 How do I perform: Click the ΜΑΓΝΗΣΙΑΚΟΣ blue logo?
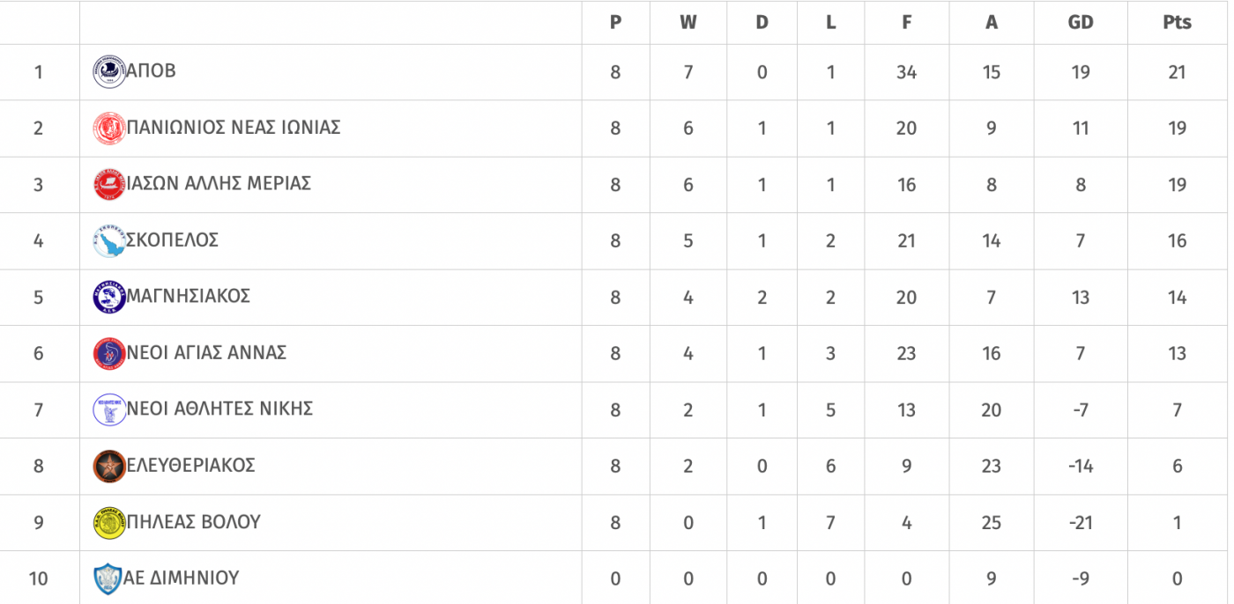109,297
